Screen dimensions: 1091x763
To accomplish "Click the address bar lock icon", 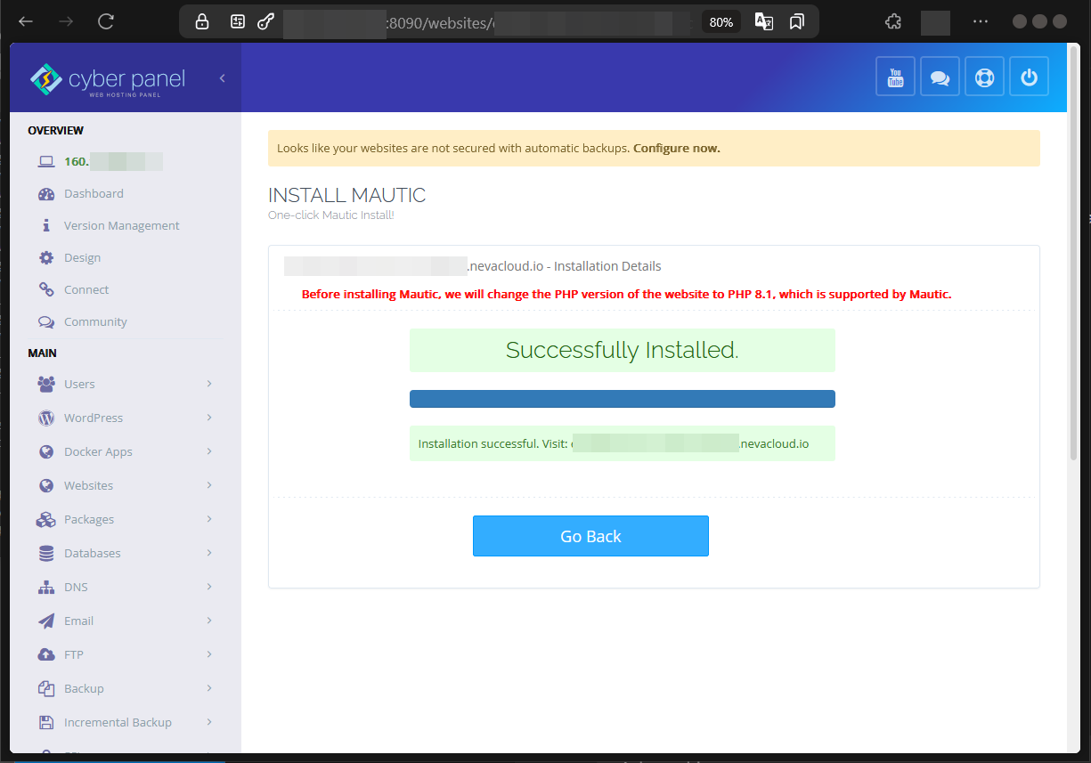I will pyautogui.click(x=202, y=22).
